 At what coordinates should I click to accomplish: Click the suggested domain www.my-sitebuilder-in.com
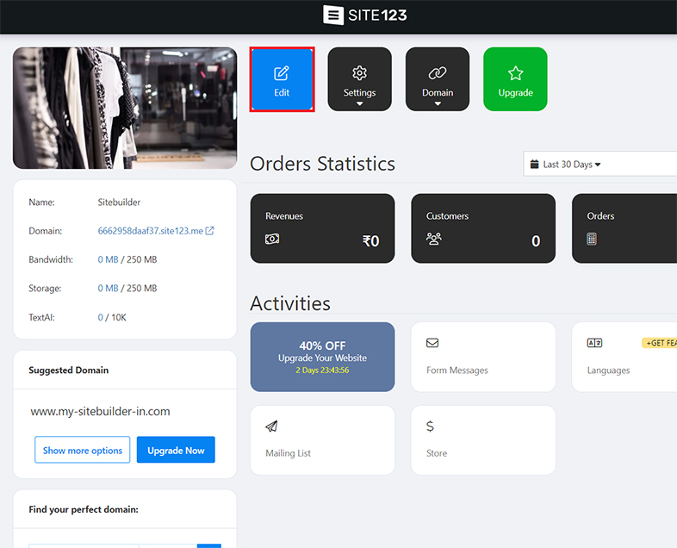point(100,412)
